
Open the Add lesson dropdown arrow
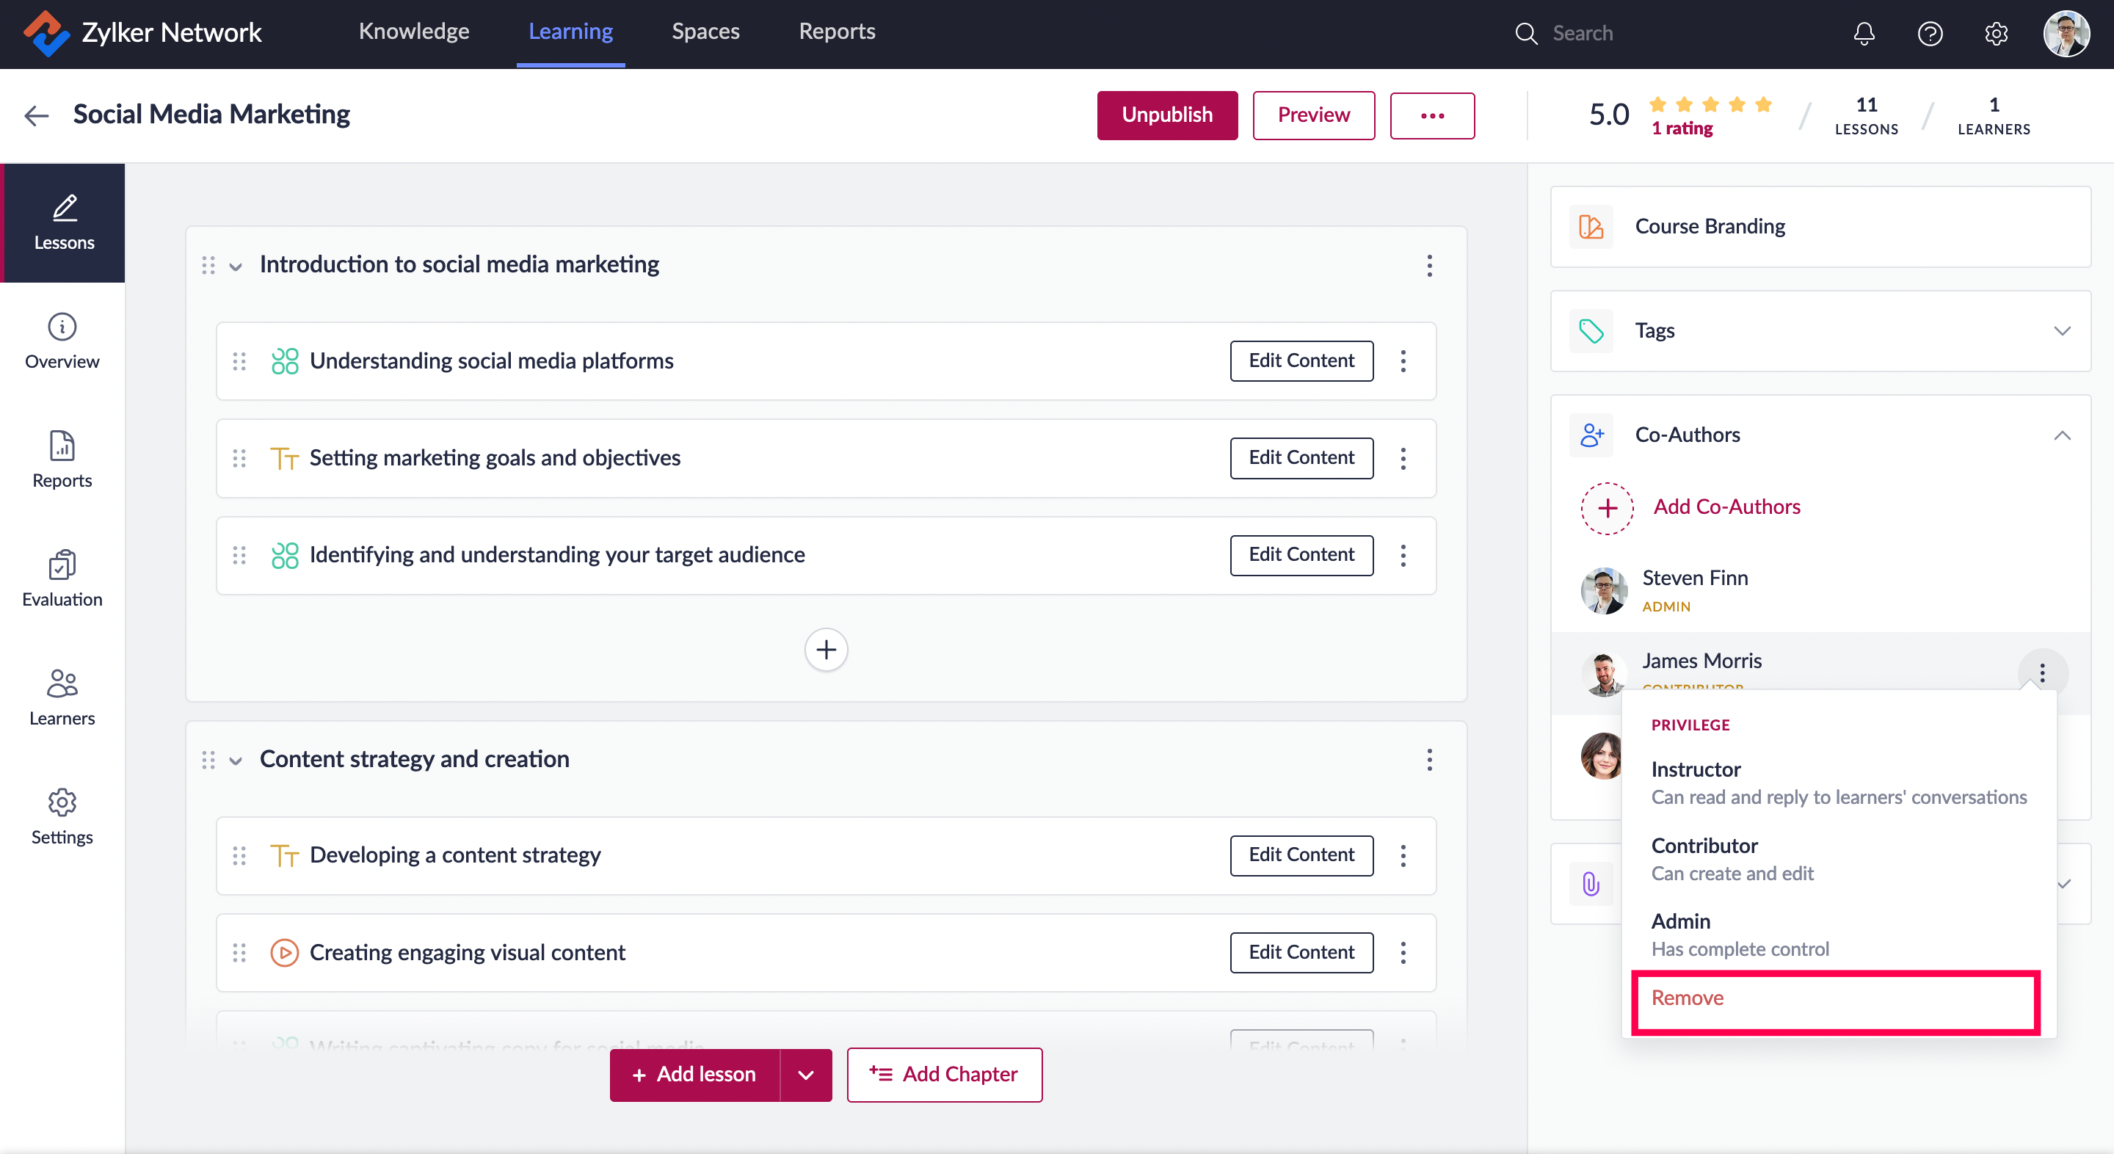tap(806, 1075)
